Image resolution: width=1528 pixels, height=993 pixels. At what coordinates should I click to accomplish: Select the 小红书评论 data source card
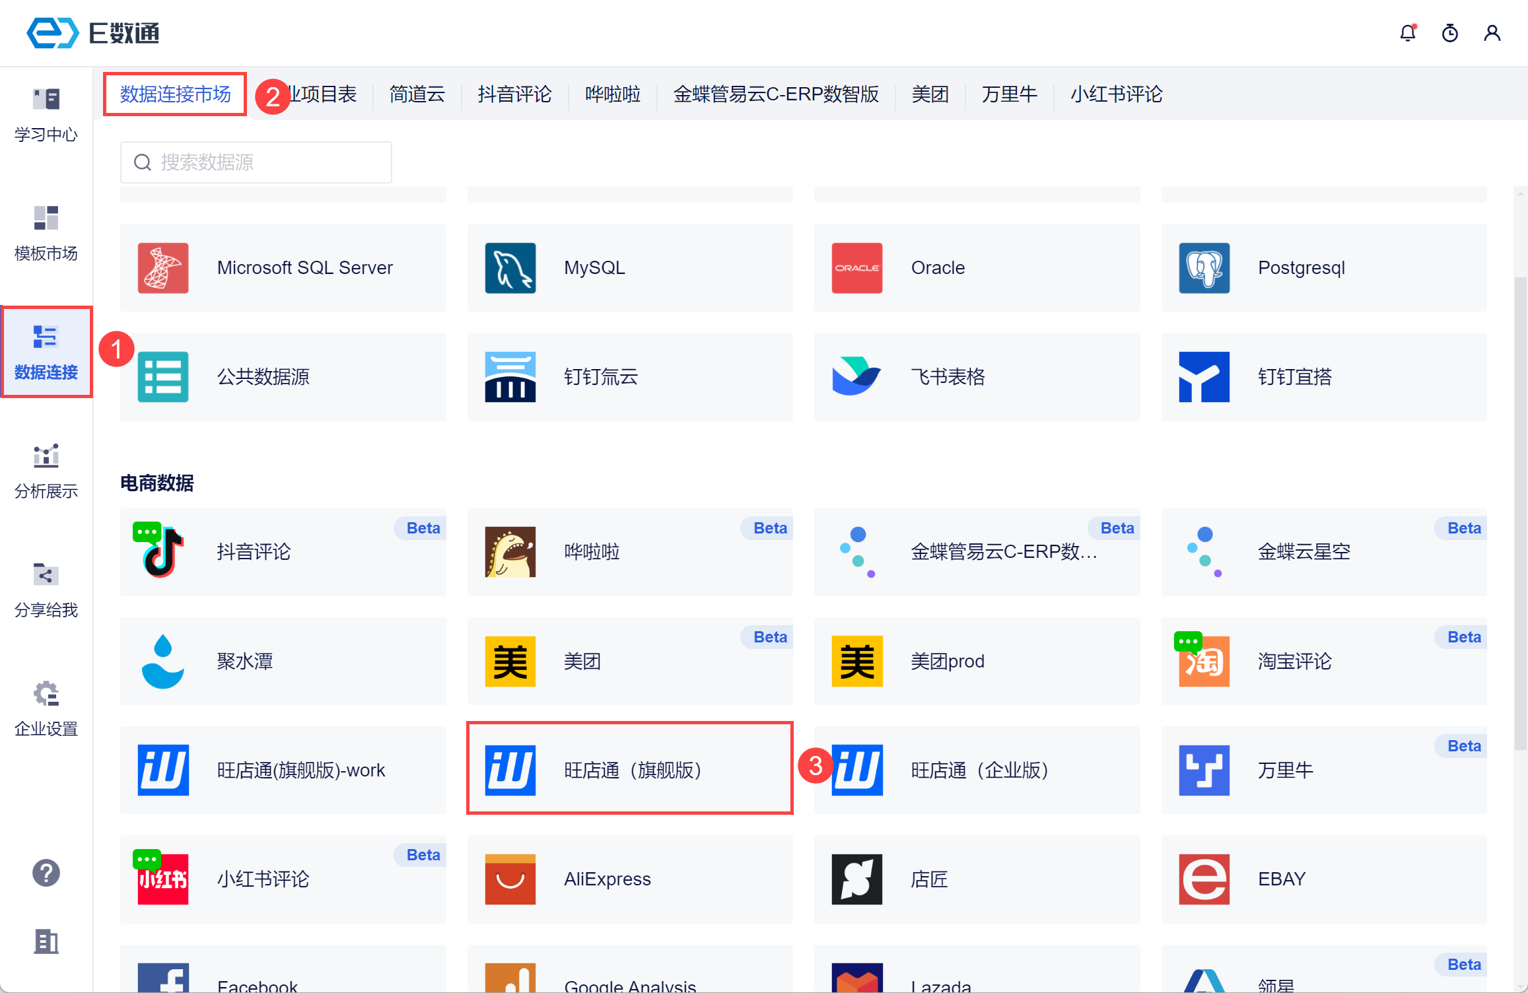(x=283, y=879)
